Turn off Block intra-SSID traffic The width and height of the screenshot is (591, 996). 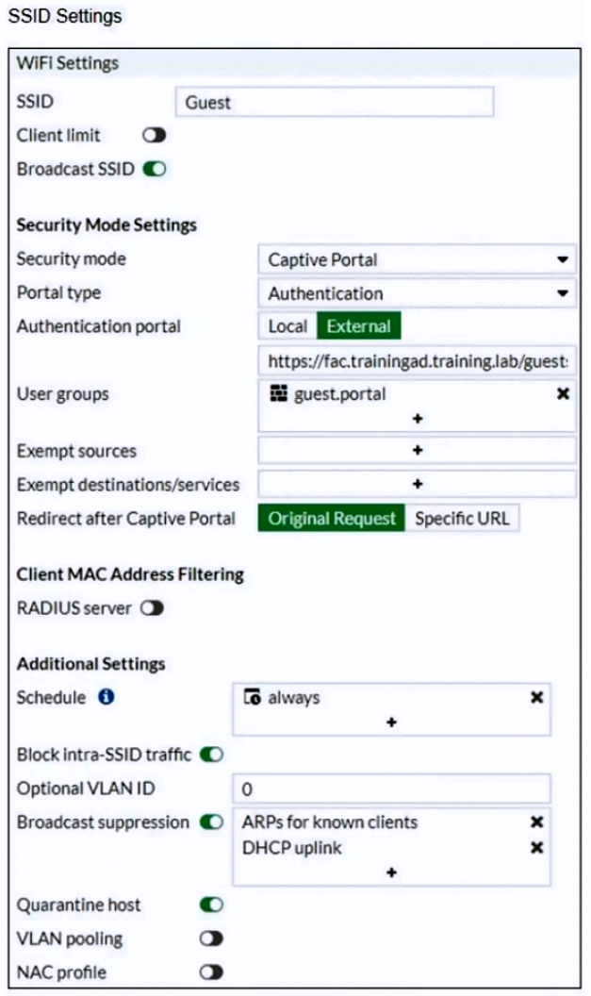click(x=211, y=755)
